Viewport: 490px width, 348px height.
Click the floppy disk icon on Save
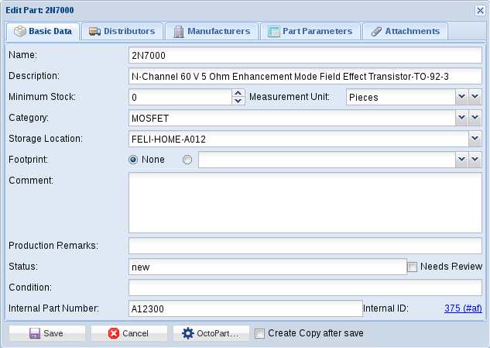click(x=35, y=333)
